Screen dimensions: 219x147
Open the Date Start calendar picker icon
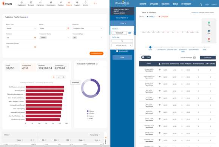click(130, 33)
